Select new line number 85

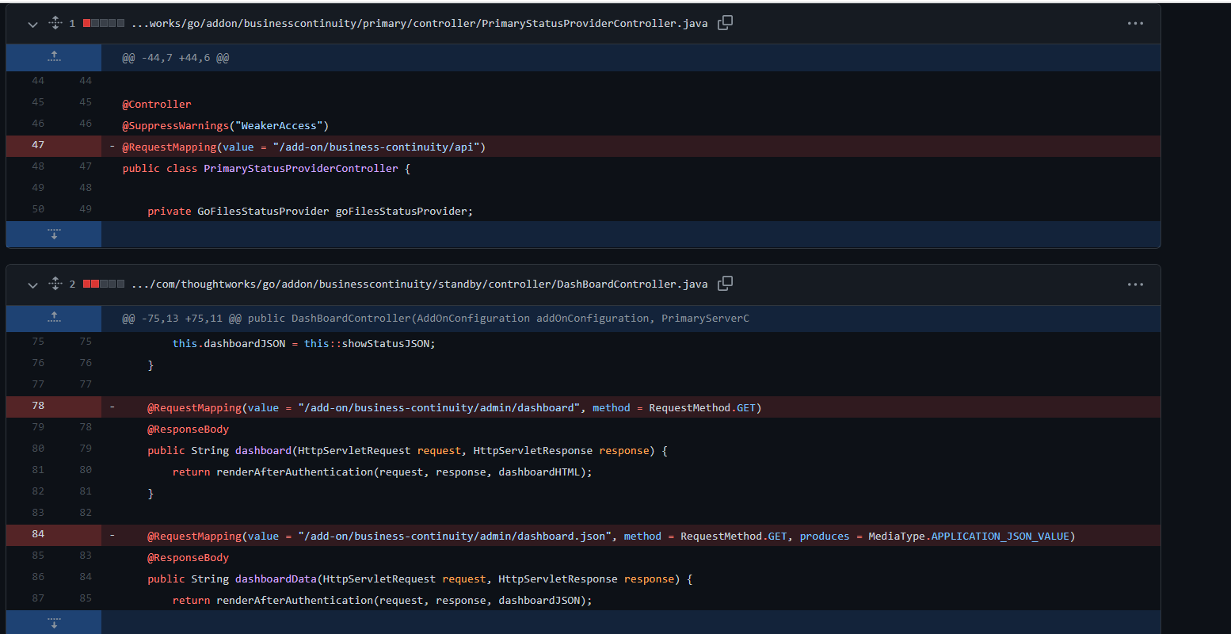[x=86, y=598]
